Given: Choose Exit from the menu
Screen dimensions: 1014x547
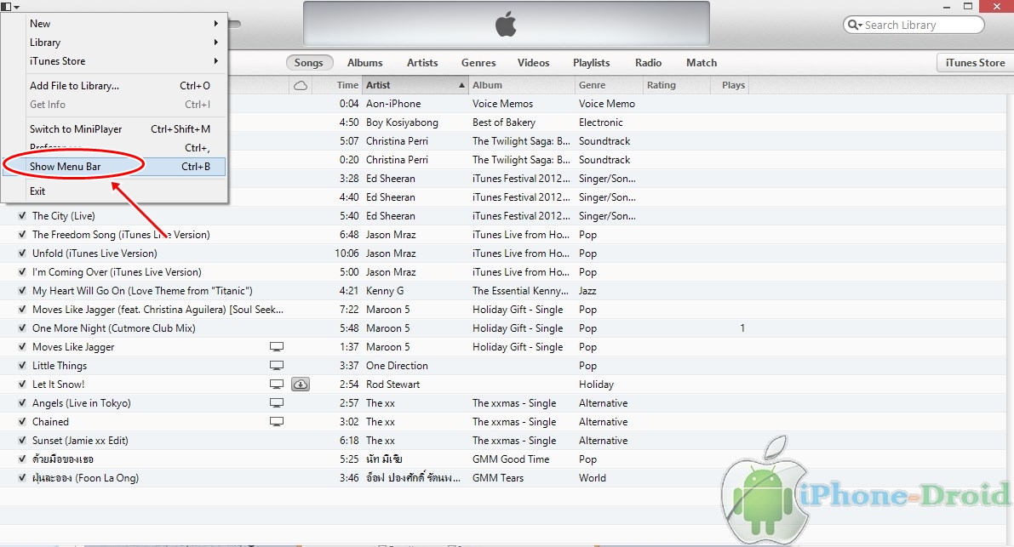Looking at the screenshot, I should point(114,191).
